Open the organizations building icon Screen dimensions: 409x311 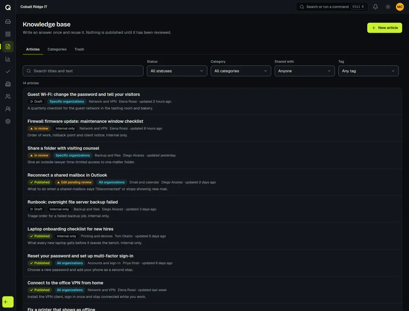pyautogui.click(x=8, y=84)
